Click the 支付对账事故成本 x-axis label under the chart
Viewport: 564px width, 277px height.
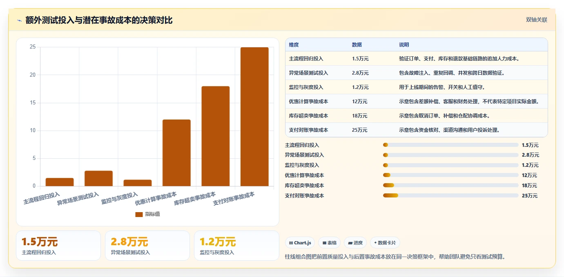pyautogui.click(x=234, y=199)
